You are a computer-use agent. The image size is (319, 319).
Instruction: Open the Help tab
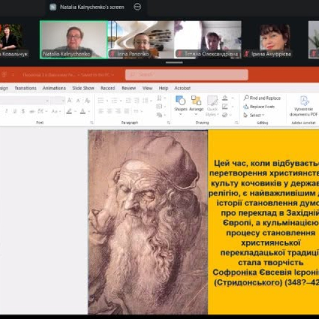[164, 88]
